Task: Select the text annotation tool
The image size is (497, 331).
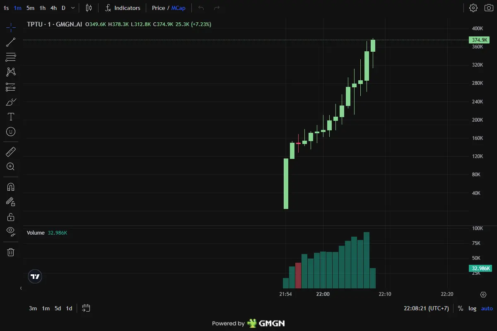Action: coord(11,117)
